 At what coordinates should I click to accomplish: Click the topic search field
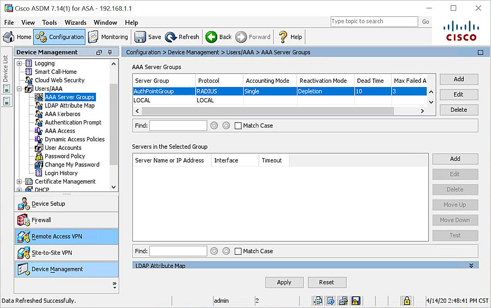click(x=374, y=21)
